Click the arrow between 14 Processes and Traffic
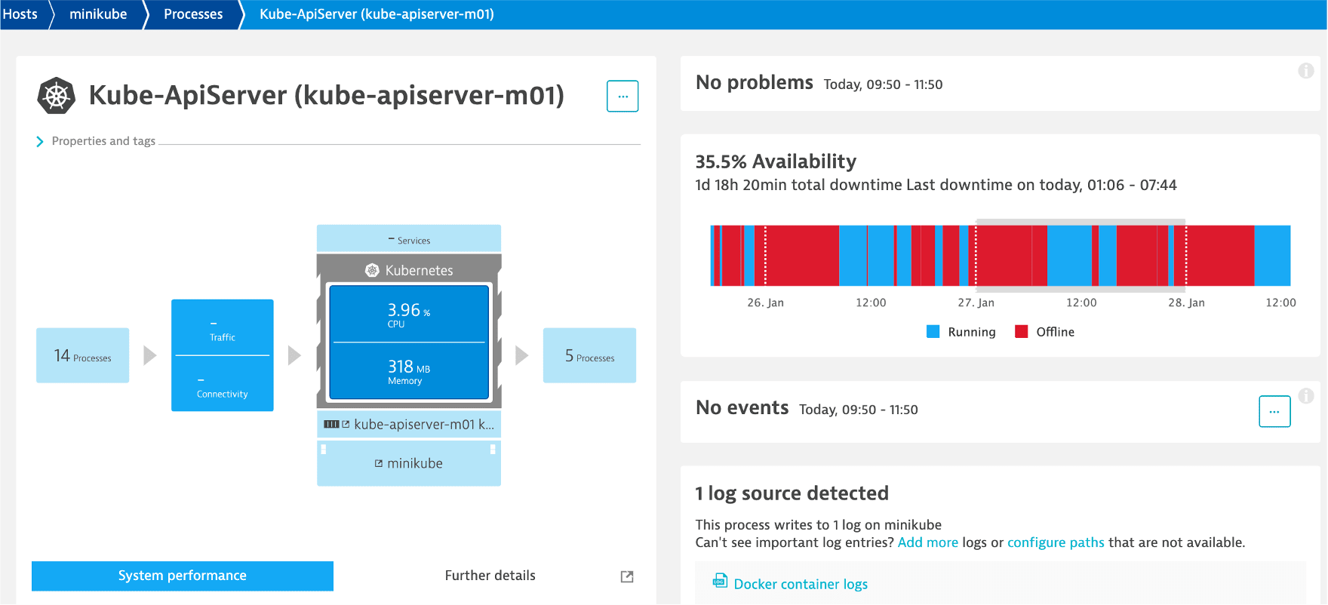Viewport: 1328px width, 605px height. 150,355
